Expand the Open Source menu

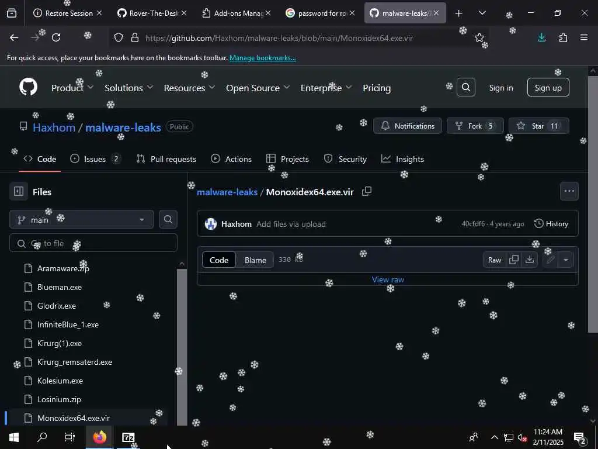click(258, 88)
